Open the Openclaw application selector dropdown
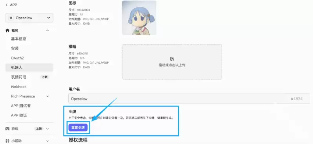This screenshot has height=144, width=313. (x=29, y=18)
